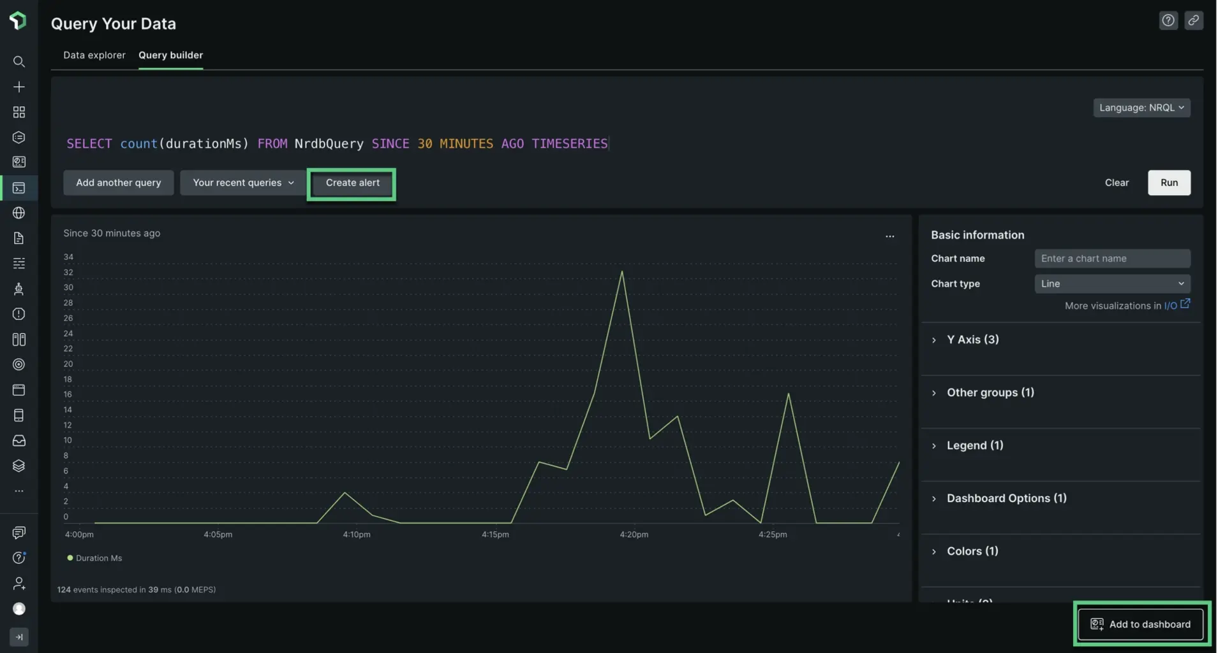Open the browser window icon in the sidebar

[x=19, y=390]
